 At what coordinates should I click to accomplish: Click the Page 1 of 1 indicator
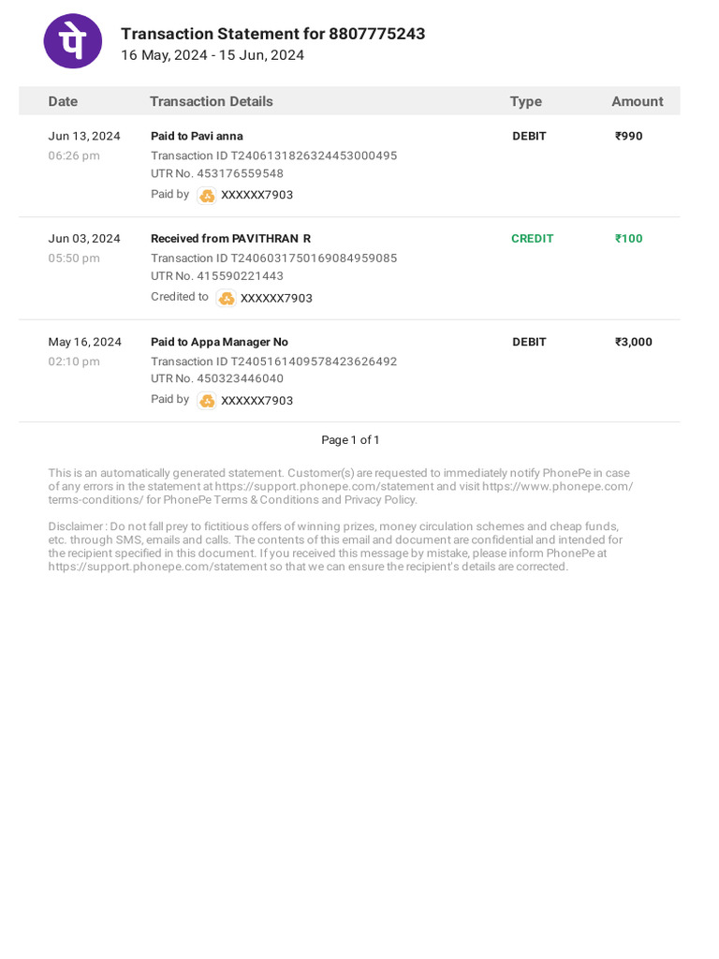[350, 440]
